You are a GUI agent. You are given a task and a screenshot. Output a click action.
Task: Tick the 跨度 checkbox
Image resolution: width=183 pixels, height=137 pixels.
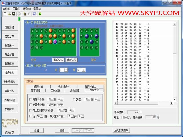tap(74, 100)
